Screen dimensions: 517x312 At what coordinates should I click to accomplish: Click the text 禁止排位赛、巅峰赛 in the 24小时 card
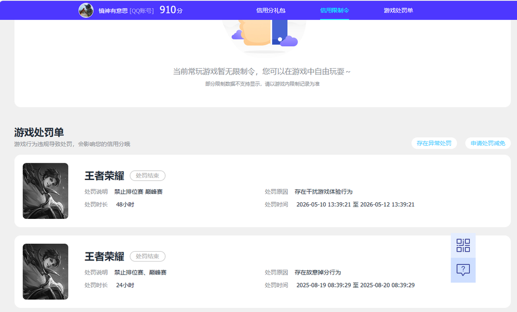140,272
